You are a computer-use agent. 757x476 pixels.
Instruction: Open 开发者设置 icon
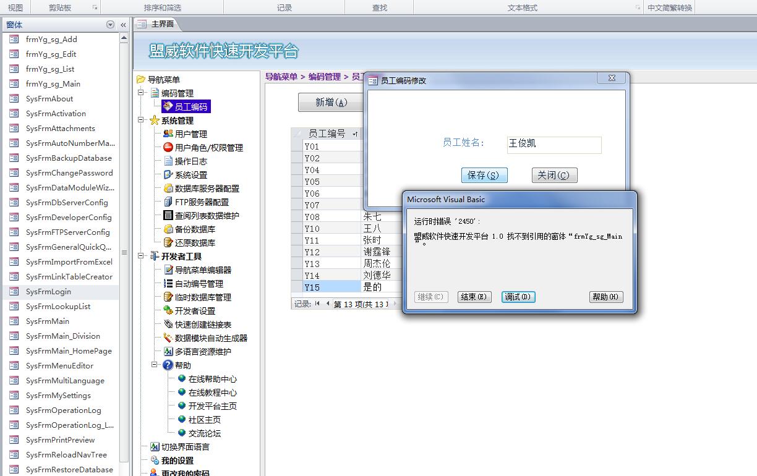pos(168,310)
